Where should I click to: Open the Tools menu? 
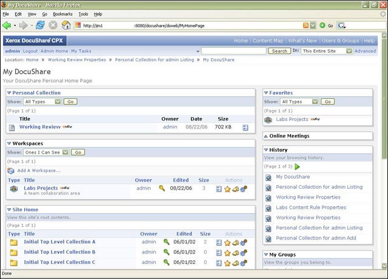pyautogui.click(x=84, y=14)
